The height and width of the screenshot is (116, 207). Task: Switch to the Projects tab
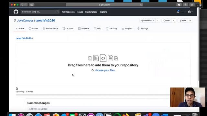84,29
